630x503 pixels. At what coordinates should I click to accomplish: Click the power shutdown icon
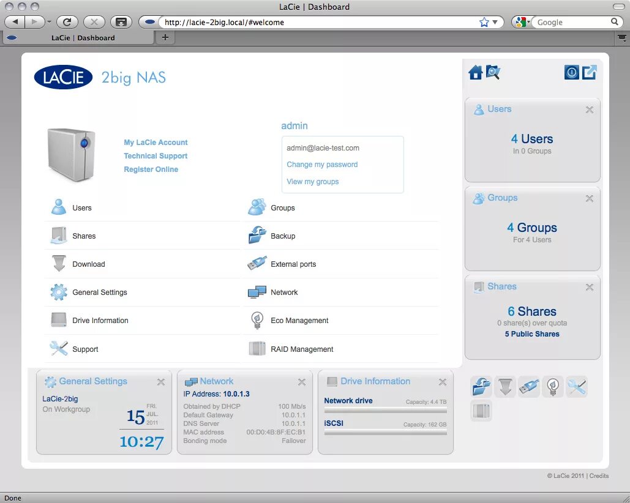pos(571,72)
